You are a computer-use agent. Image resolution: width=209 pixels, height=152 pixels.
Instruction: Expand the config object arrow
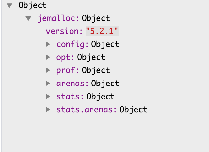[x=48, y=44]
